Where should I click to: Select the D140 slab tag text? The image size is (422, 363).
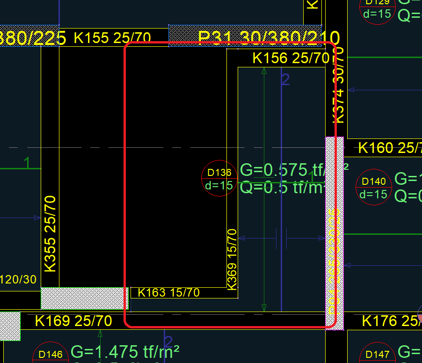(374, 181)
